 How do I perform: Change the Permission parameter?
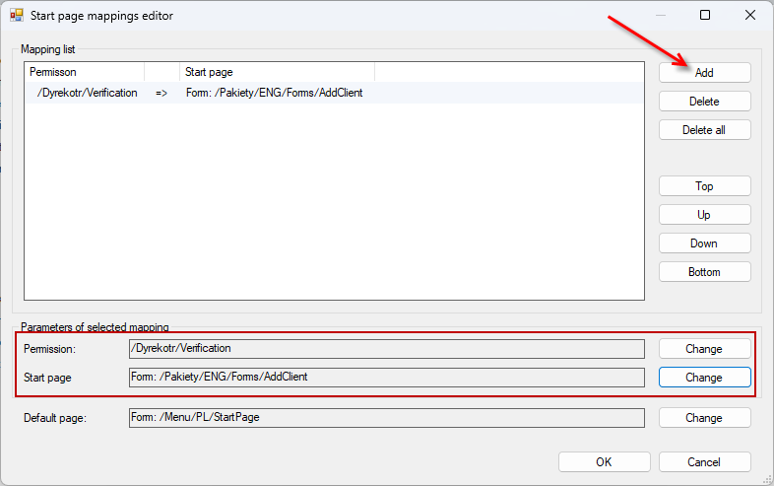(704, 349)
